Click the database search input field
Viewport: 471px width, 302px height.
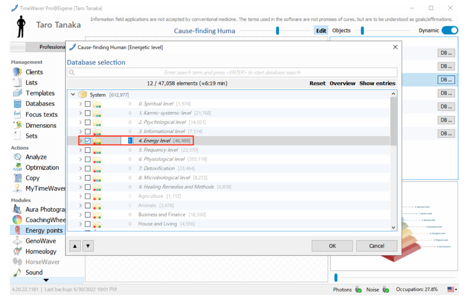click(232, 73)
